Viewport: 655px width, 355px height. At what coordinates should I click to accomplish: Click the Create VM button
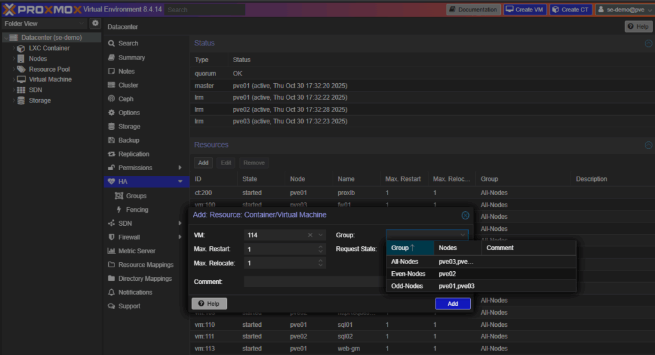(x=525, y=9)
